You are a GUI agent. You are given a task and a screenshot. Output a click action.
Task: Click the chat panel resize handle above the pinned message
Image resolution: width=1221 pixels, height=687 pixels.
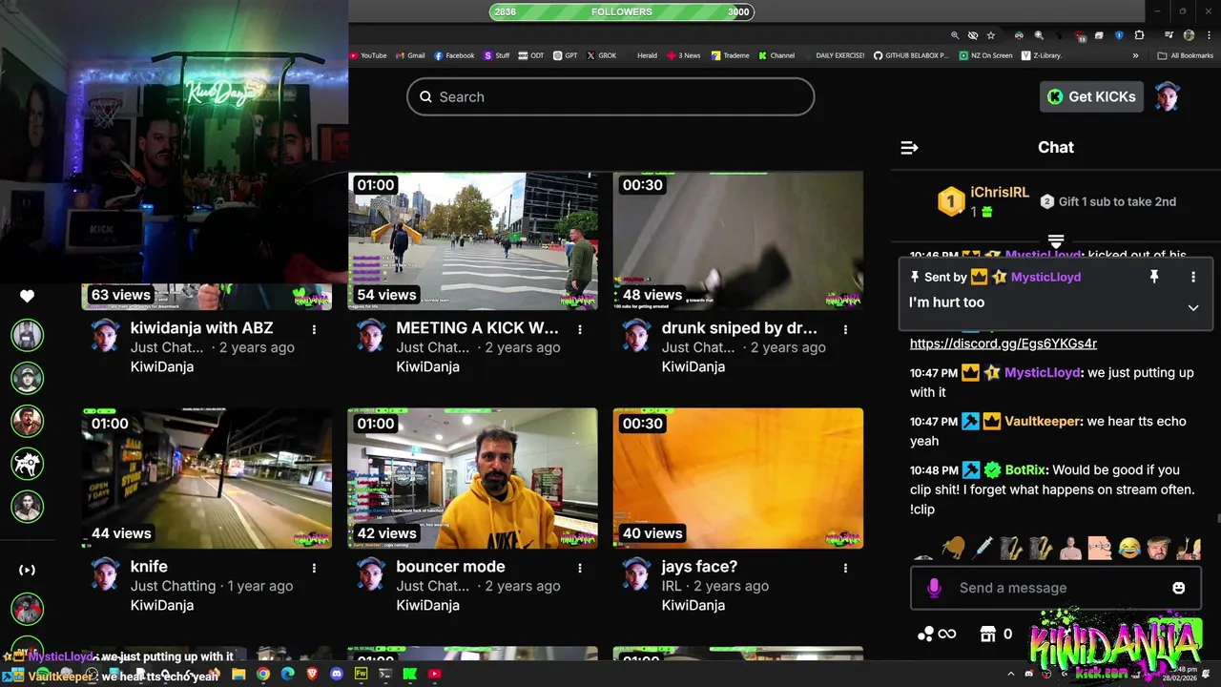[1056, 241]
